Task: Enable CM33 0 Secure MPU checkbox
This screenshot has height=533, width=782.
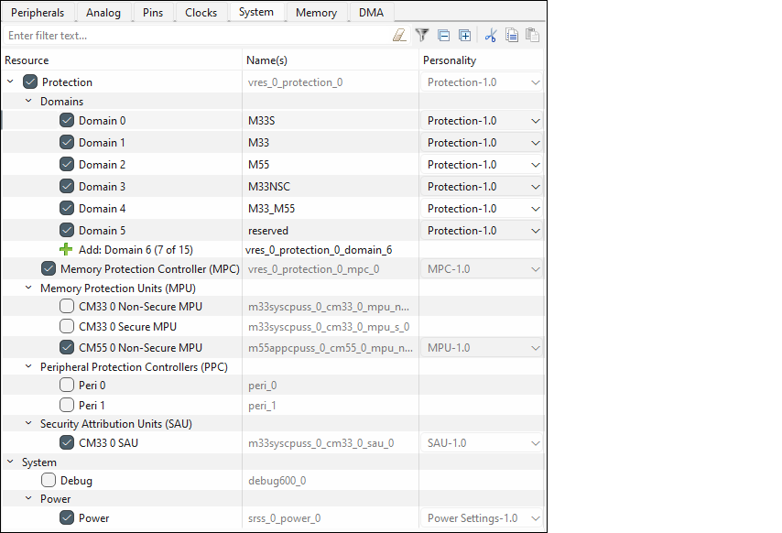Action: (67, 326)
